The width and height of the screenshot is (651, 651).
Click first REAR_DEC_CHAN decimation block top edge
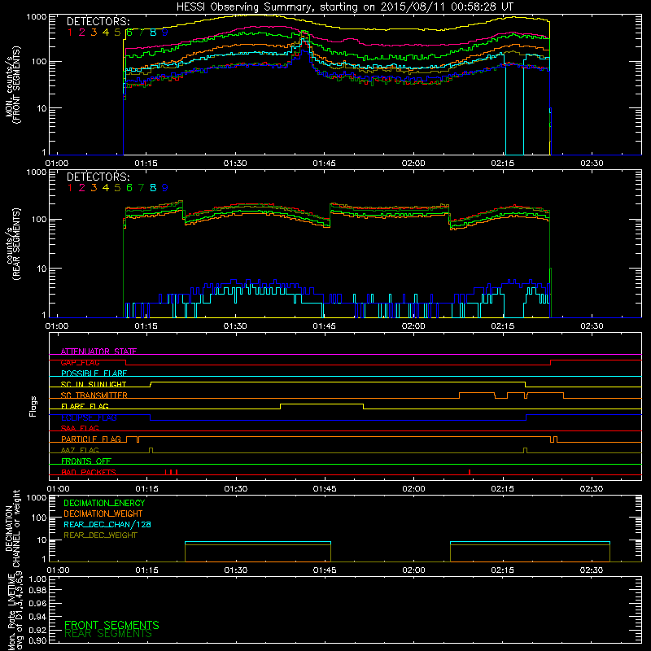pos(258,542)
